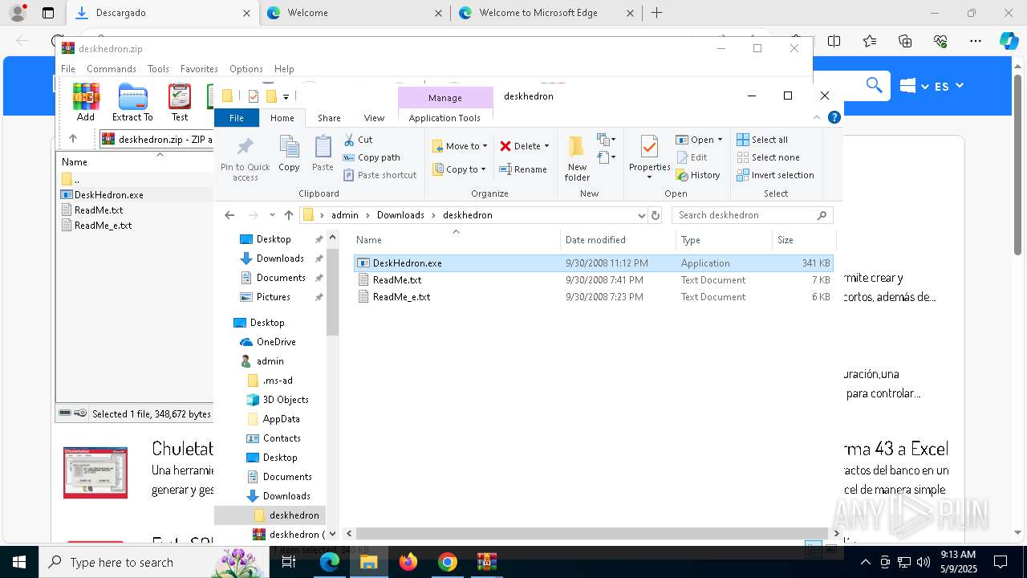This screenshot has width=1027, height=578.
Task: Open a new Edge tab
Action: pos(656,13)
